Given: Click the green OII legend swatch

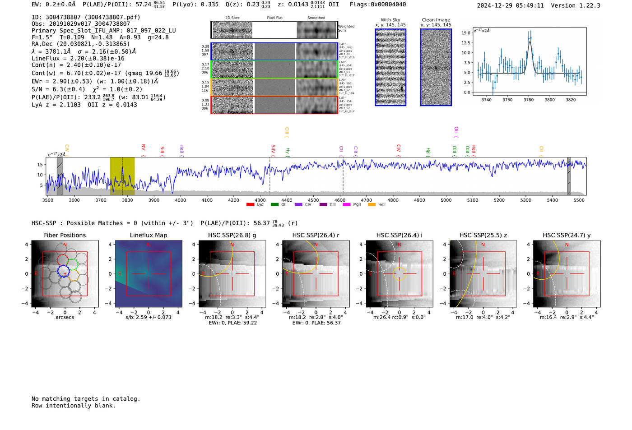Looking at the screenshot, I should pyautogui.click(x=274, y=204).
